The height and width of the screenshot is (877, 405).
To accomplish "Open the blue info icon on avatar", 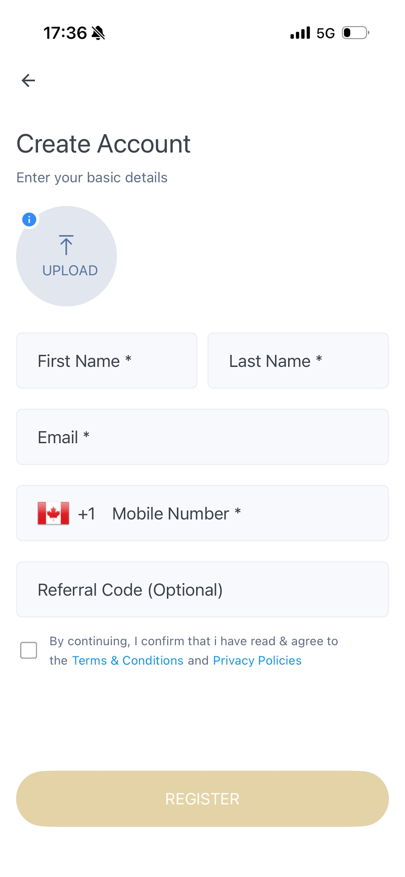I will click(29, 220).
